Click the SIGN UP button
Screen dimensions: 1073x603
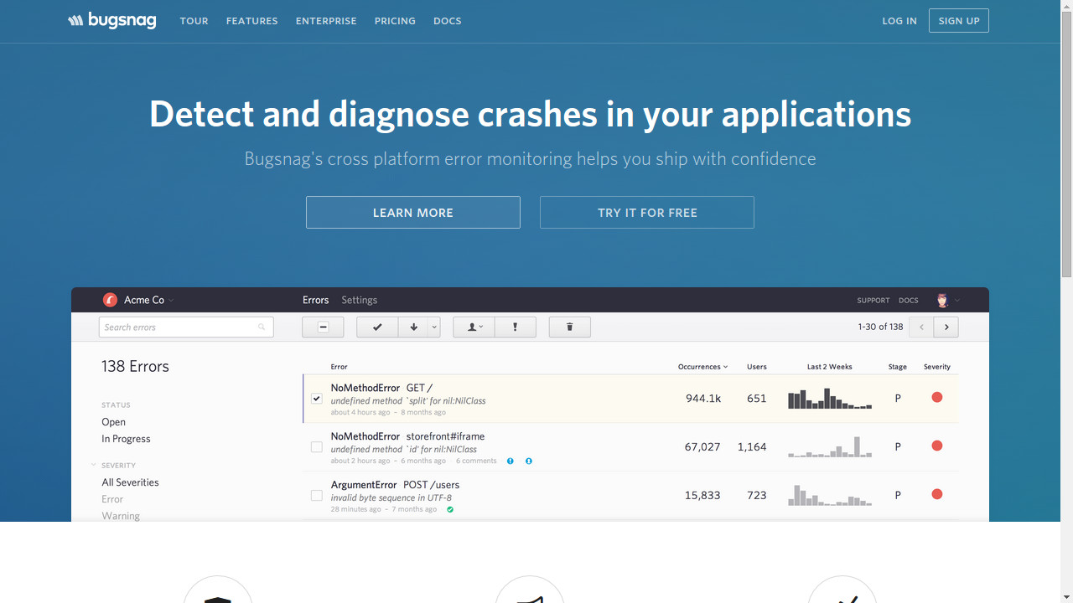point(959,21)
